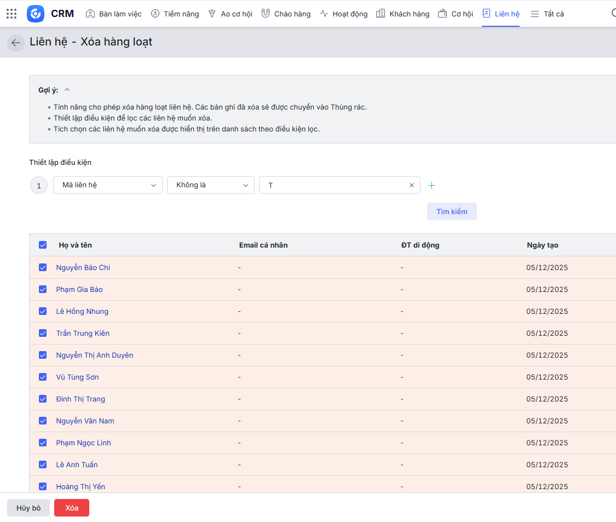Collapse the Gợi ý hint section
The width and height of the screenshot is (616, 522).
[67, 90]
